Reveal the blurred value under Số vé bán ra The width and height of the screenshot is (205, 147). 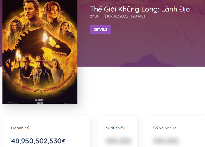coord(166,141)
